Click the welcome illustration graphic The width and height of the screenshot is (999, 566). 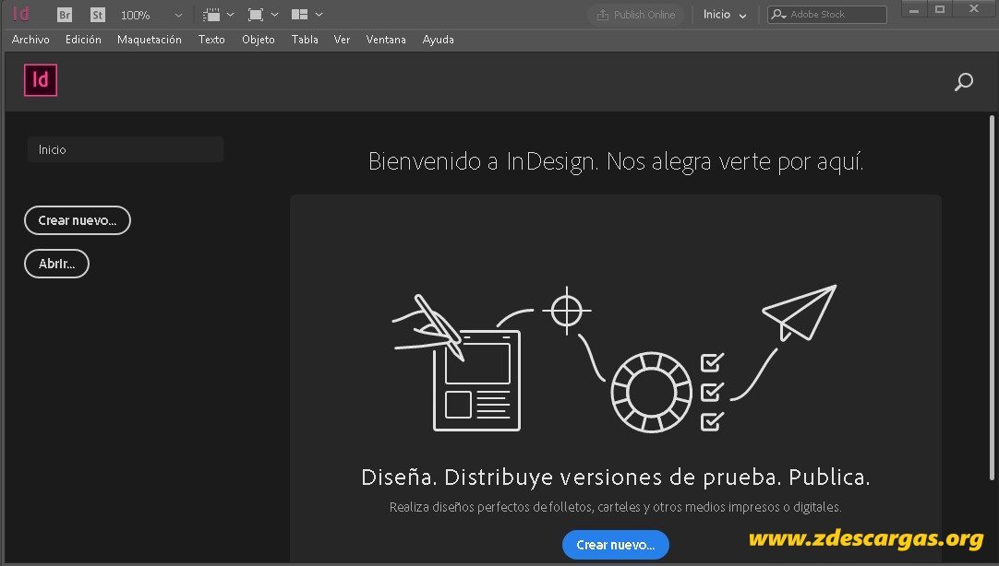[x=615, y=360]
